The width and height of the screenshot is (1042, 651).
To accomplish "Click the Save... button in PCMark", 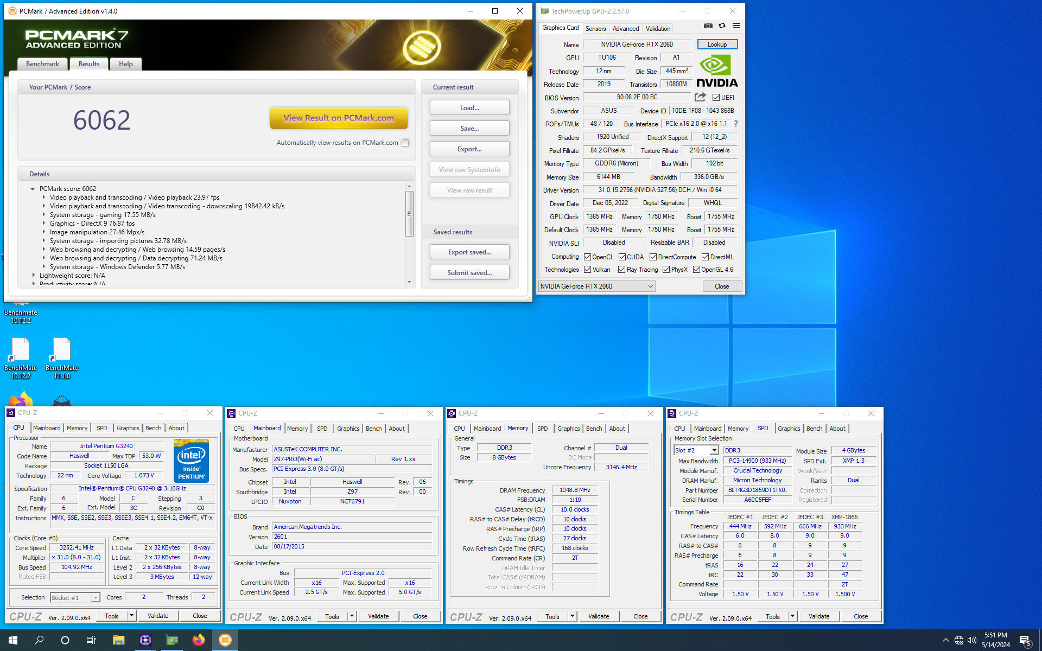I will pos(469,129).
